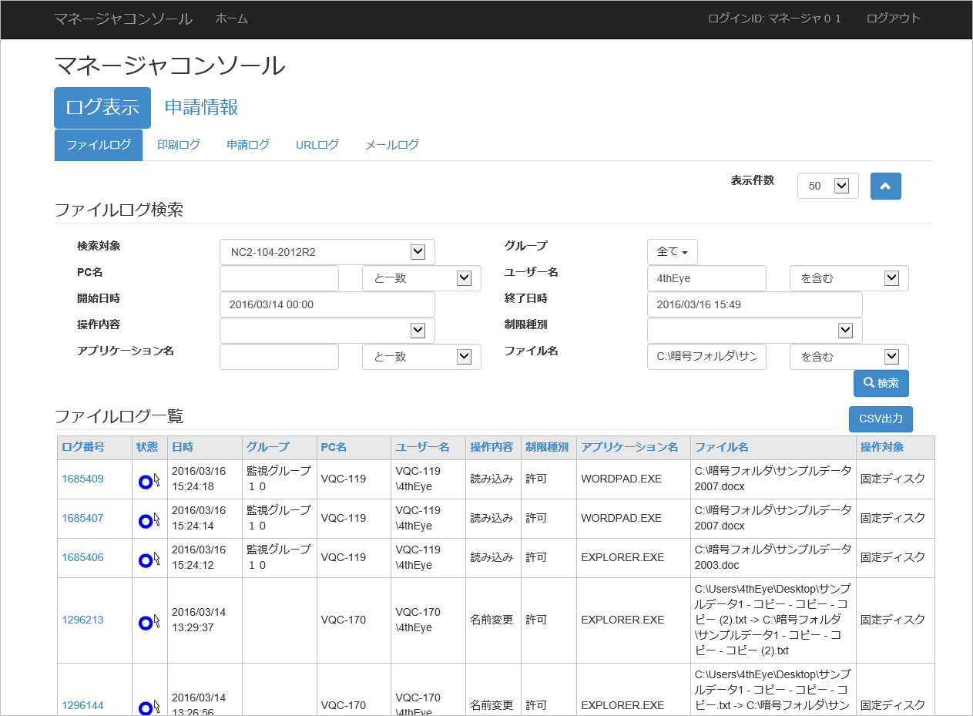Click ファイル名 field with C:\暗号フォルダ

[x=706, y=357]
